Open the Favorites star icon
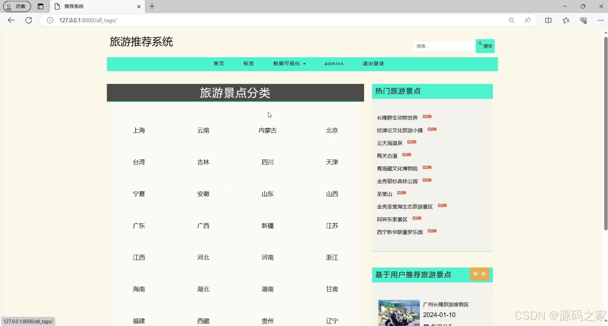This screenshot has height=326, width=608. click(x=566, y=20)
